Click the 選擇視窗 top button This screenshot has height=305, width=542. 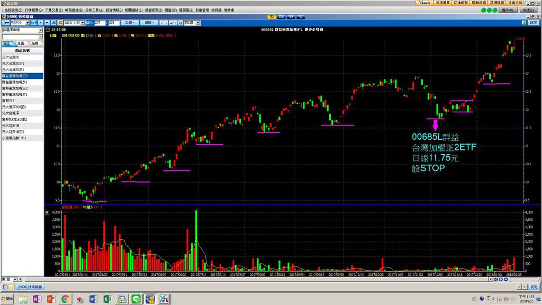coord(497,3)
